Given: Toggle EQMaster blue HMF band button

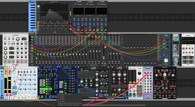Looking at the screenshot, I should point(57,21).
